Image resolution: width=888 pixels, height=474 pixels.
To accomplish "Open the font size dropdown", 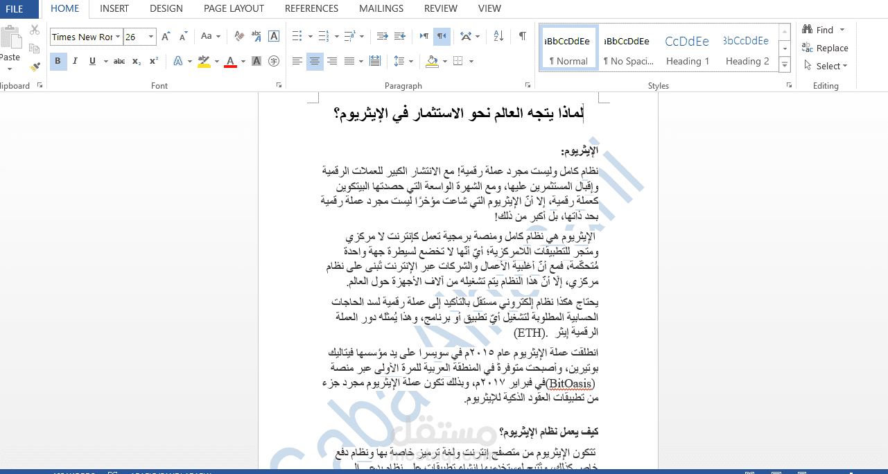I will pos(151,37).
